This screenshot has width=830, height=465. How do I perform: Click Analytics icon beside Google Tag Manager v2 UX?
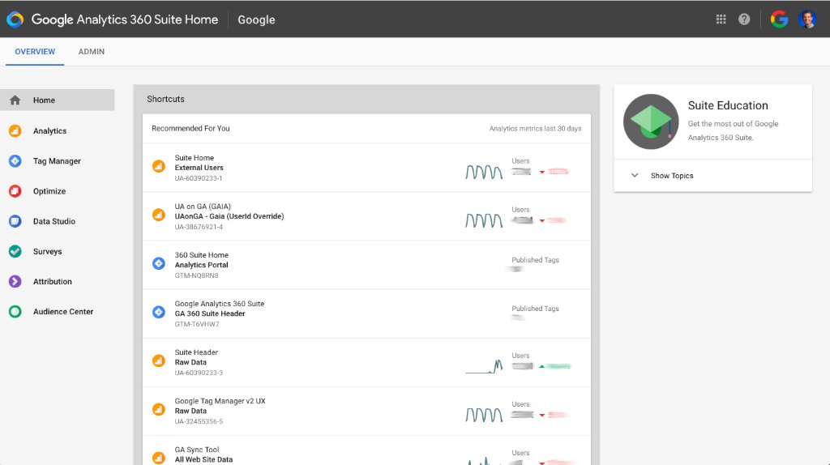[158, 409]
